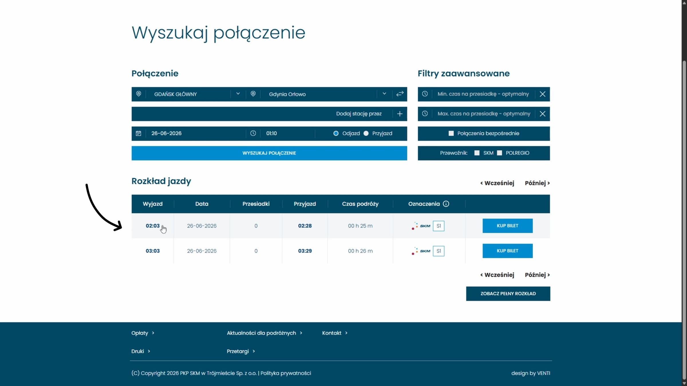Open the calendar icon for date
The image size is (687, 386).
[x=139, y=133]
